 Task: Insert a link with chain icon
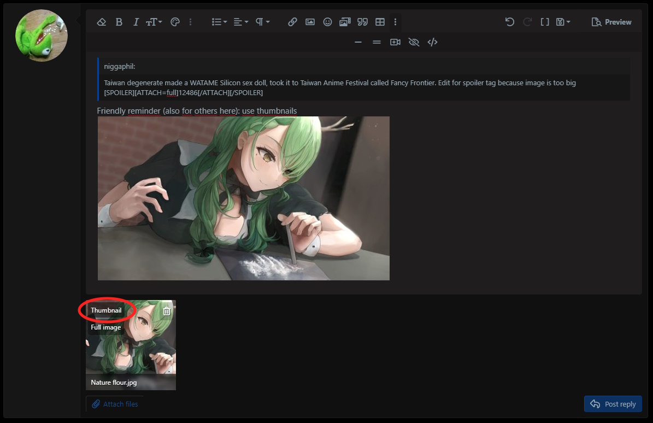292,22
